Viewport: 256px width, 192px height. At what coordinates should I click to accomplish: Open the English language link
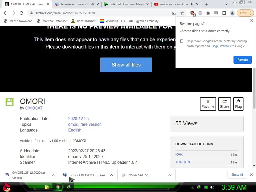click(74, 130)
